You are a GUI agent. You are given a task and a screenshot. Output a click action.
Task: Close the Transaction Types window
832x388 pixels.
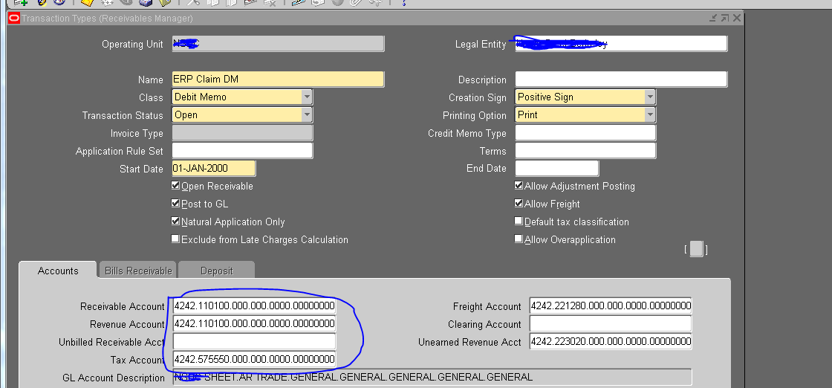[x=736, y=19]
